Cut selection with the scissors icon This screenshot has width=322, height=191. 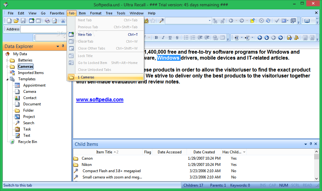tap(63, 20)
